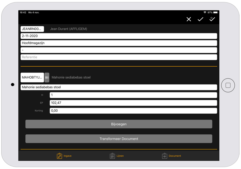The width and height of the screenshot is (241, 169).
Task: Select the customer code field JEANRN00...
Action: [32, 29]
